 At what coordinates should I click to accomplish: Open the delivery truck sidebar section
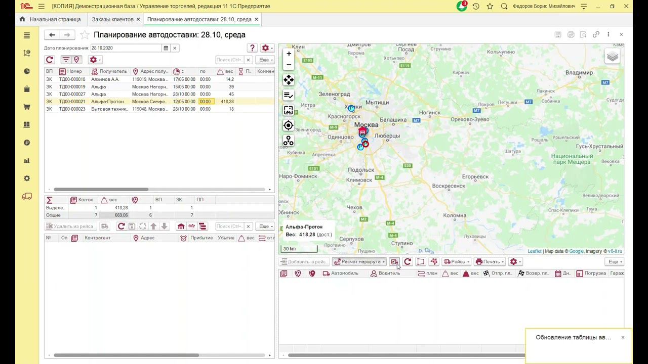[x=27, y=196]
